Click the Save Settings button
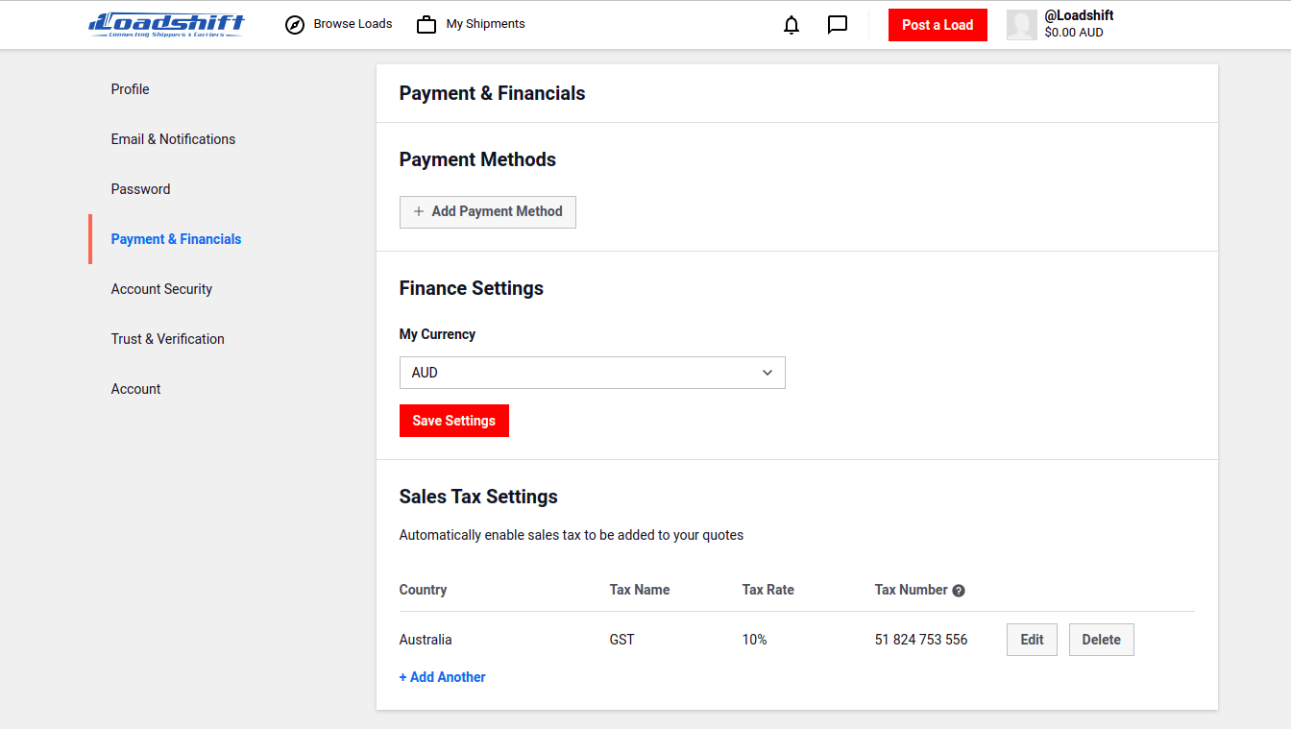1291x729 pixels. point(453,421)
